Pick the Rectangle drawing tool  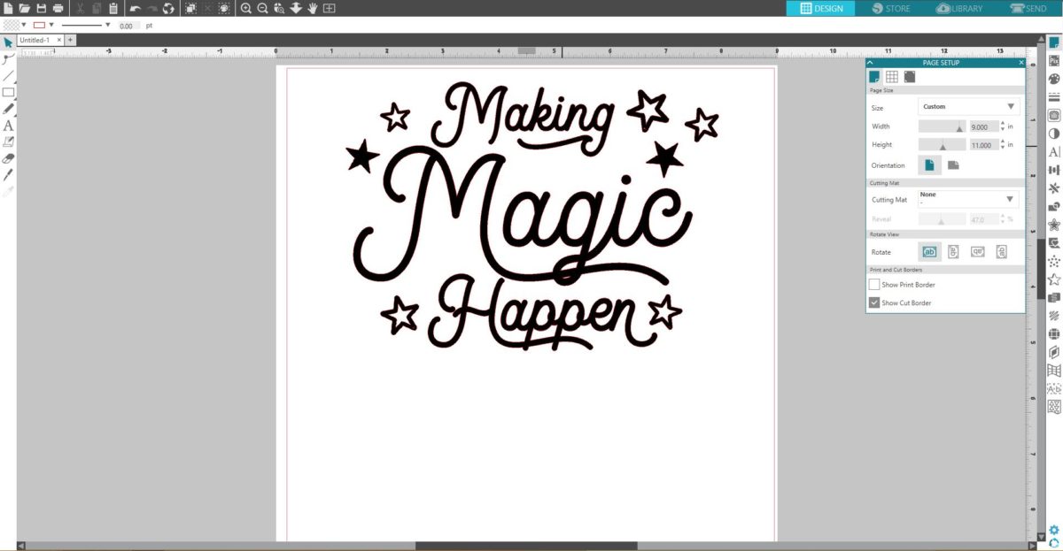pos(9,92)
